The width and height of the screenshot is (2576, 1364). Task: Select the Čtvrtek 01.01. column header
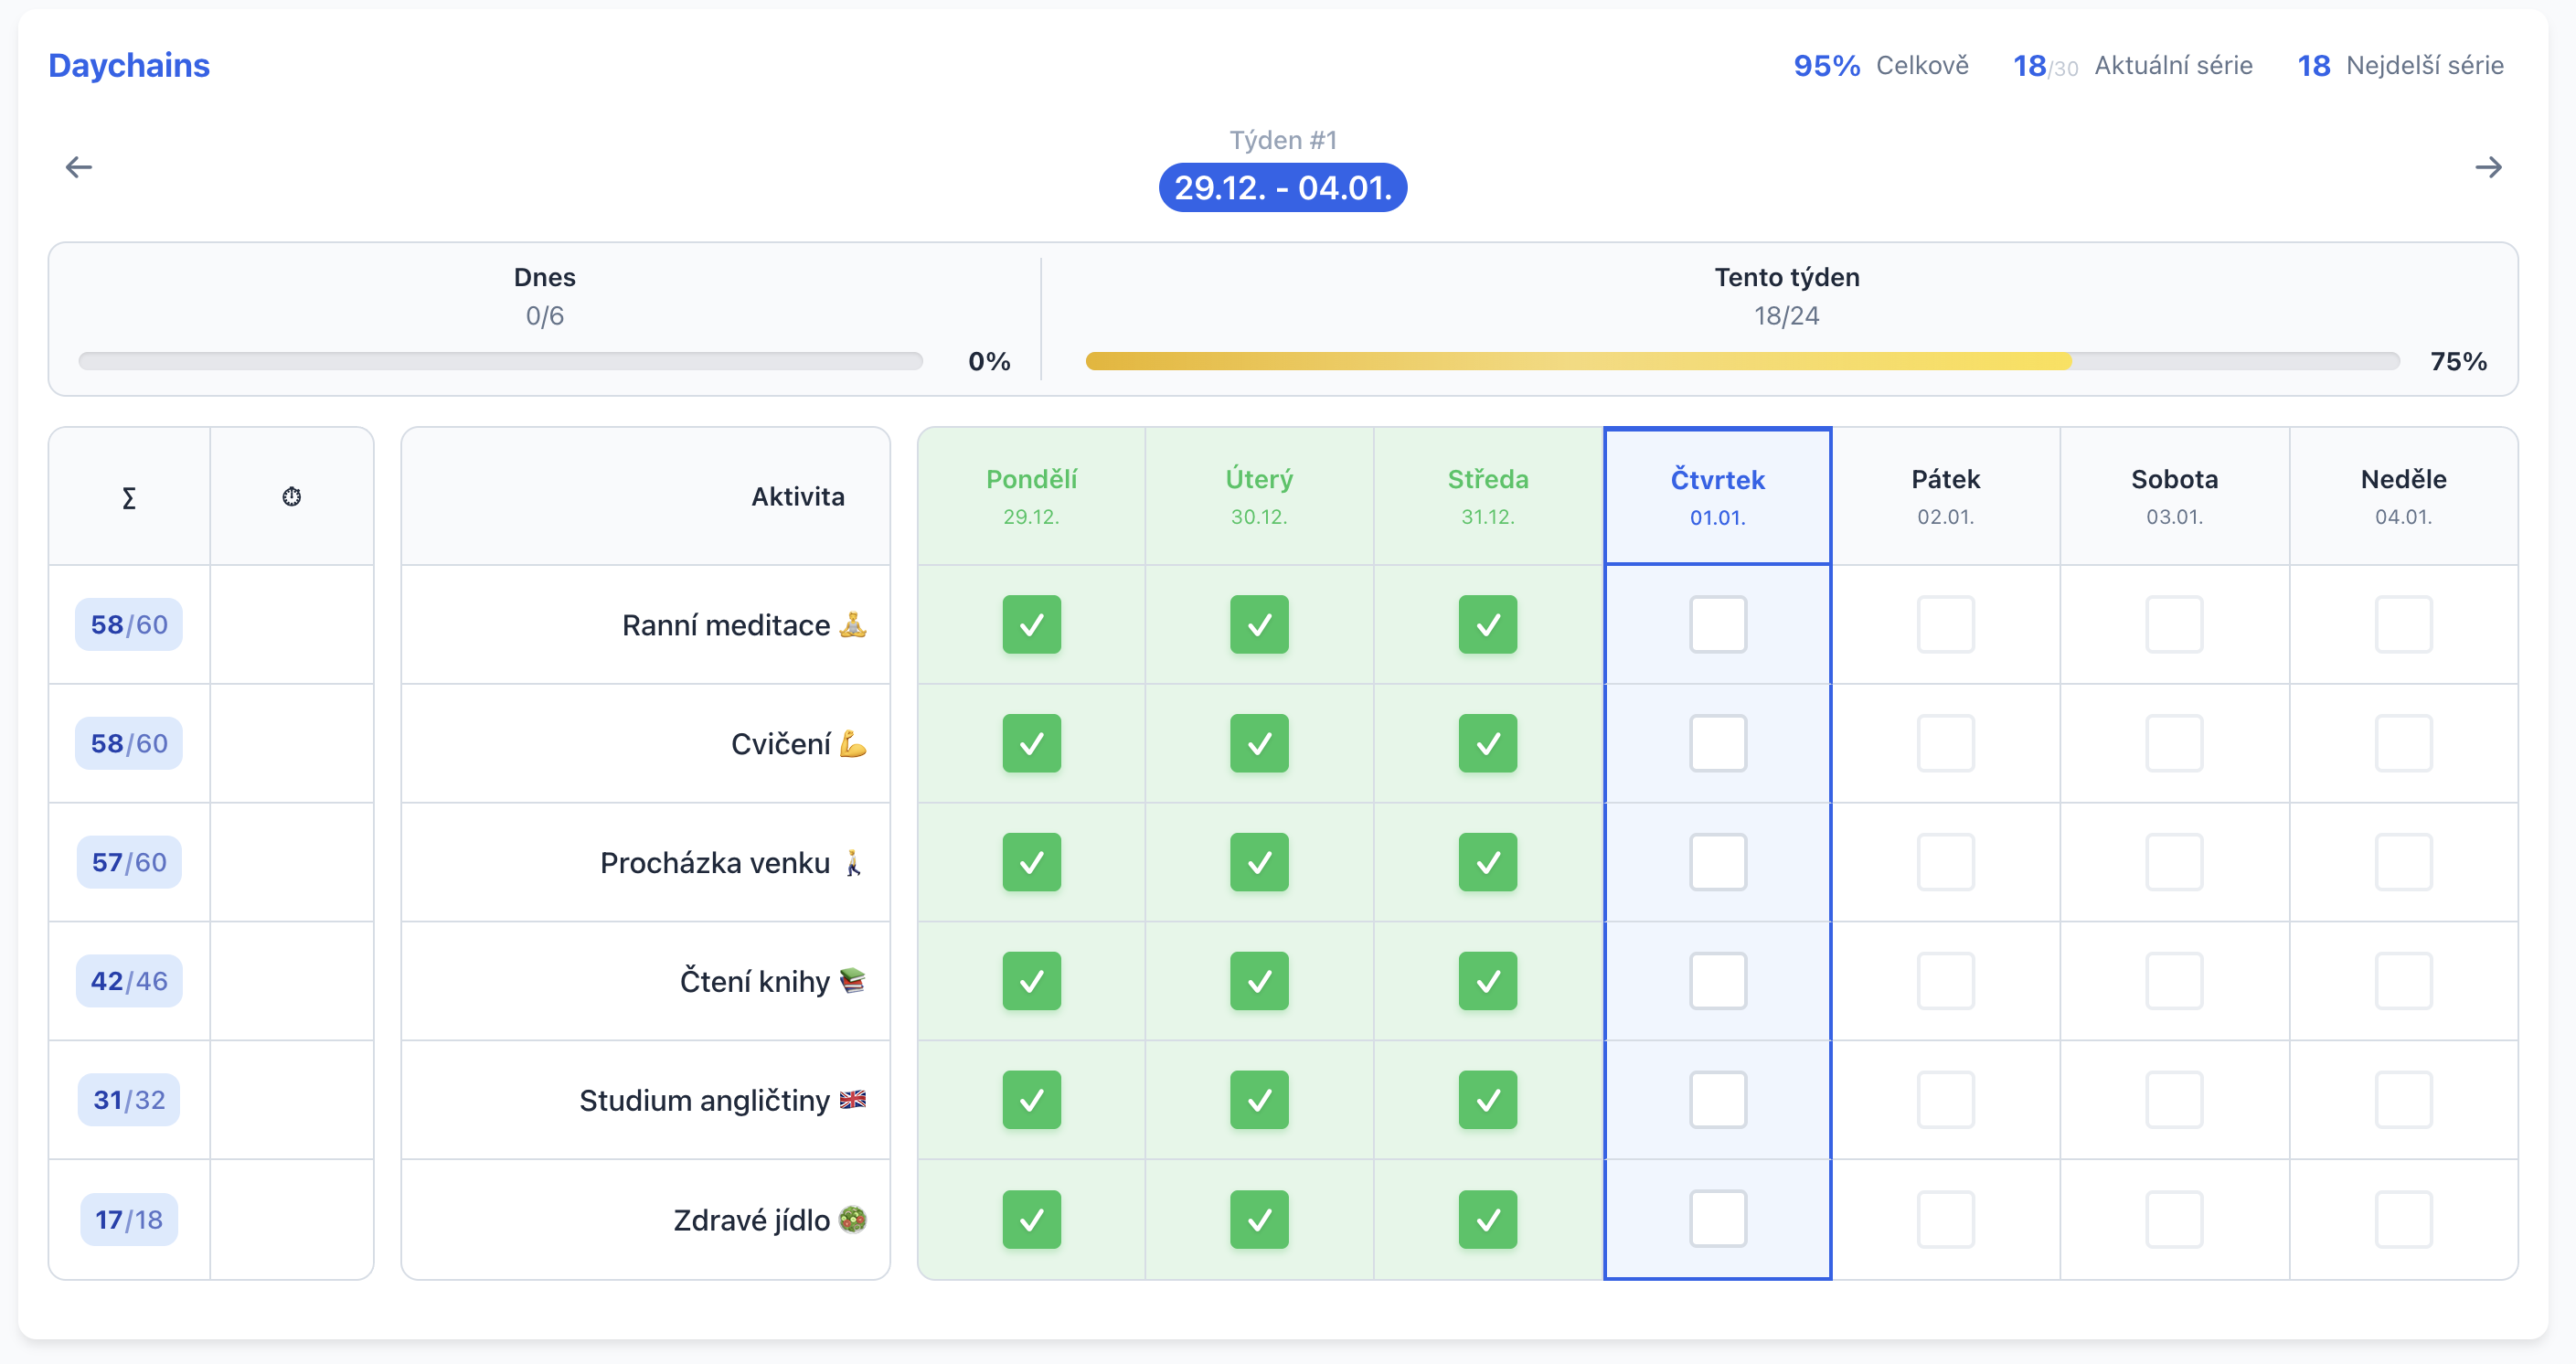[x=1717, y=496]
